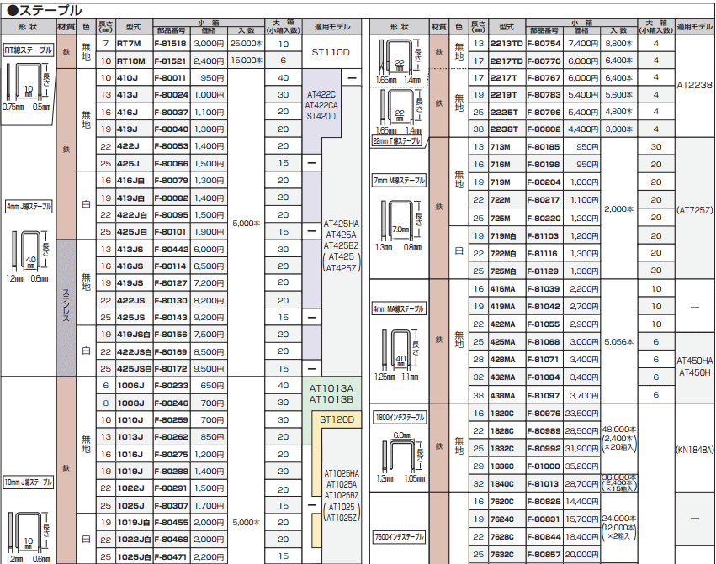Select the AT2238 applicable model cell
This screenshot has width=716, height=564.
(x=694, y=85)
